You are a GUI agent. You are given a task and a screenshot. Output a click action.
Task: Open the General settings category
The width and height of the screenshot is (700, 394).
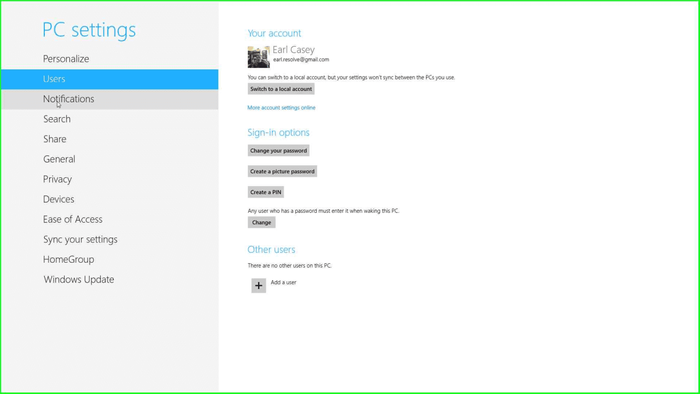(59, 159)
